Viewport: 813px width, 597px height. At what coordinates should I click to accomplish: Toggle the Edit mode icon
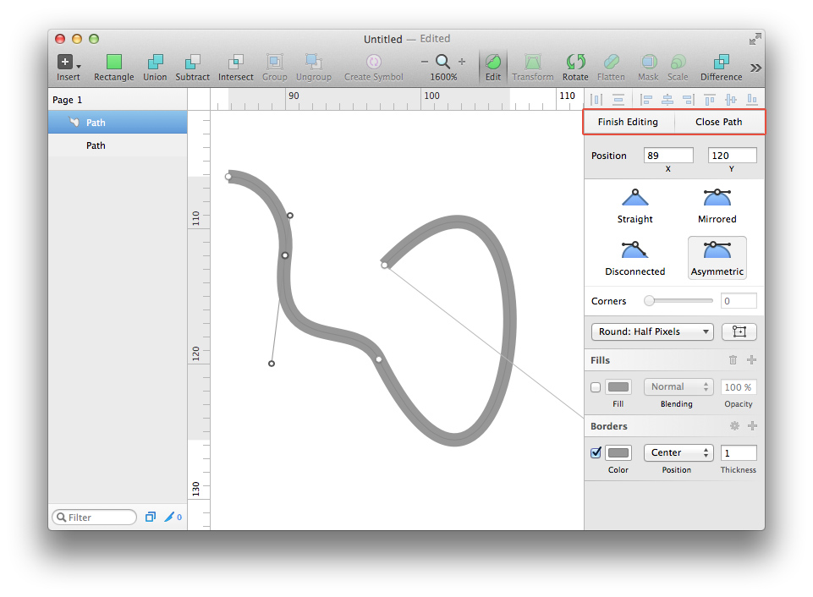[492, 62]
